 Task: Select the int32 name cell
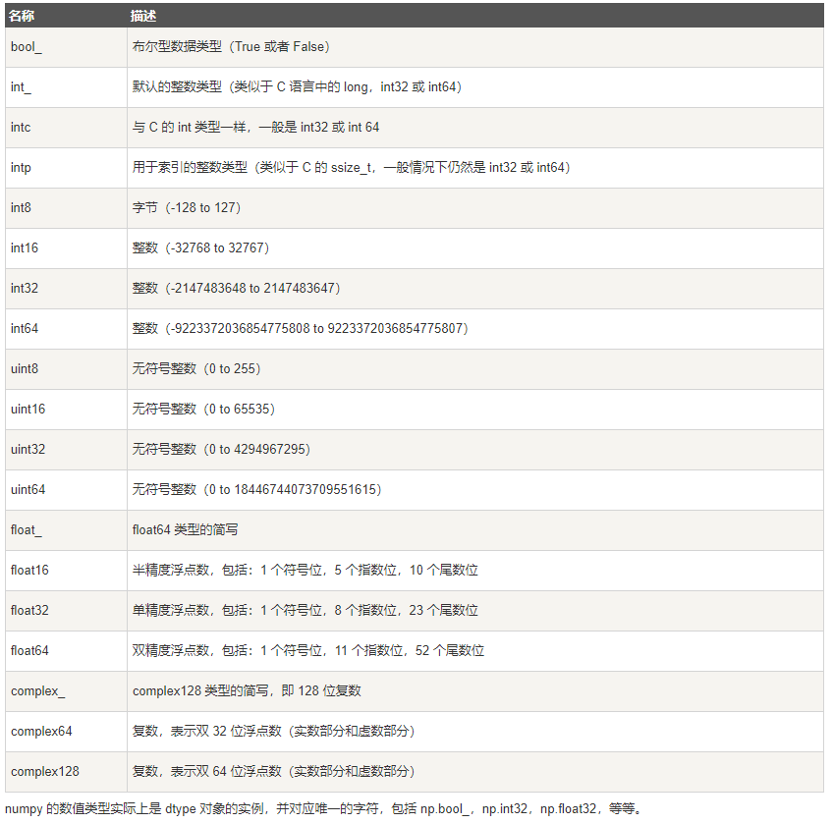pos(66,289)
